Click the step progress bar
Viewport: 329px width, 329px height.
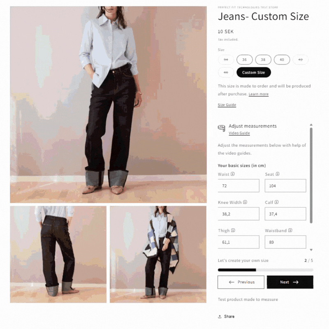pos(265,270)
